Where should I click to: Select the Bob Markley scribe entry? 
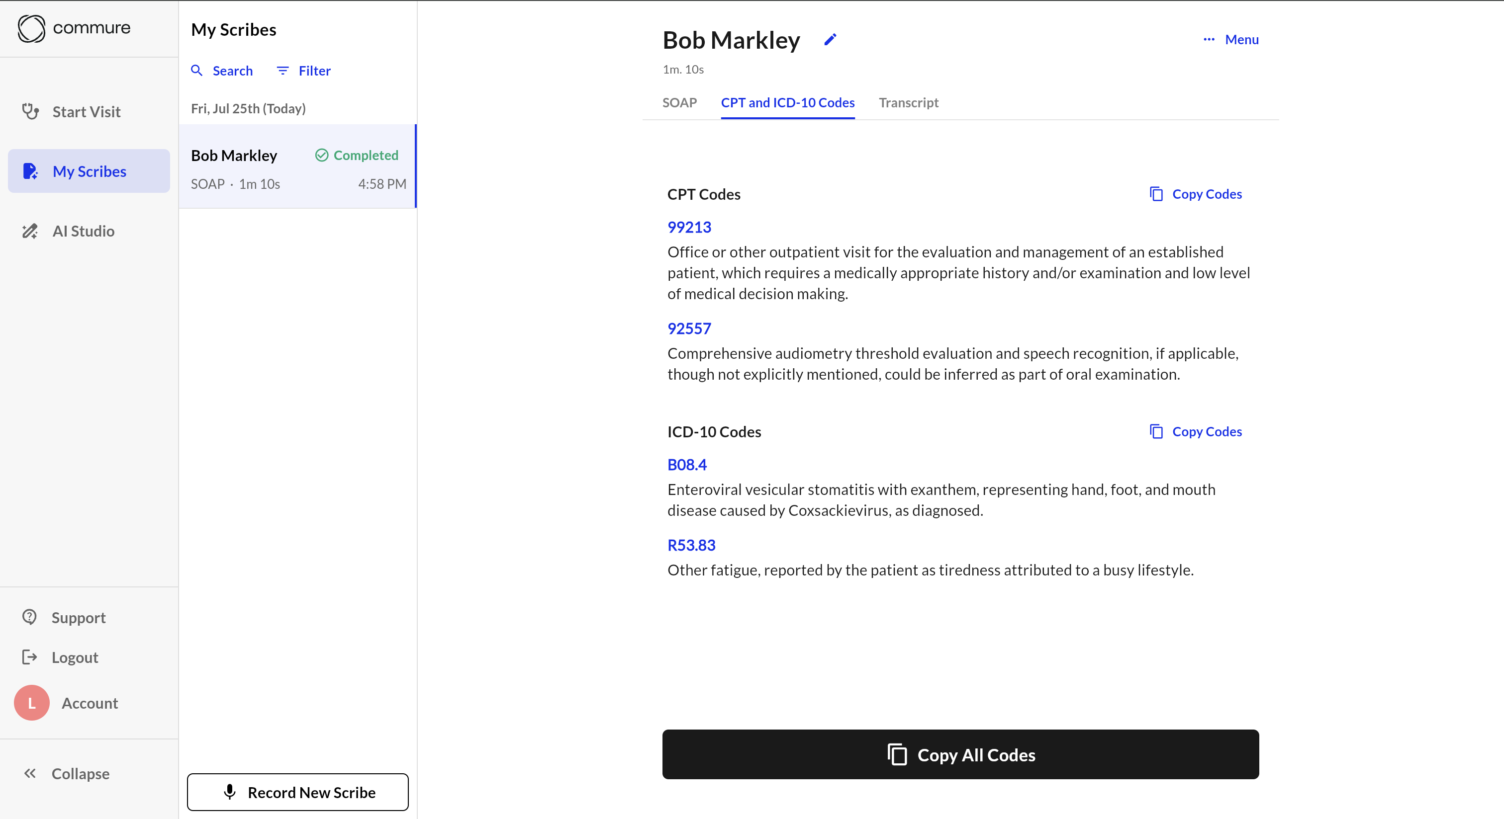tap(298, 166)
